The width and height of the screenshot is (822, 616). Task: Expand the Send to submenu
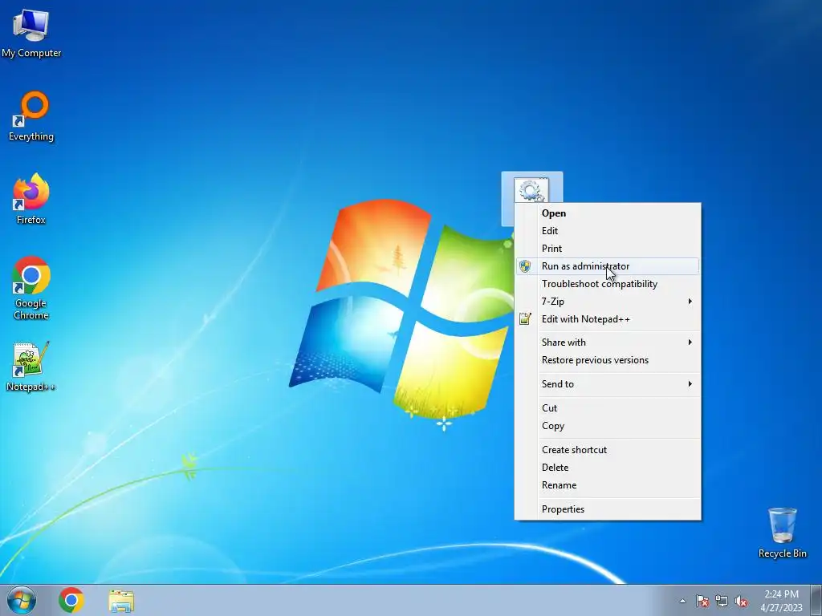[608, 384]
